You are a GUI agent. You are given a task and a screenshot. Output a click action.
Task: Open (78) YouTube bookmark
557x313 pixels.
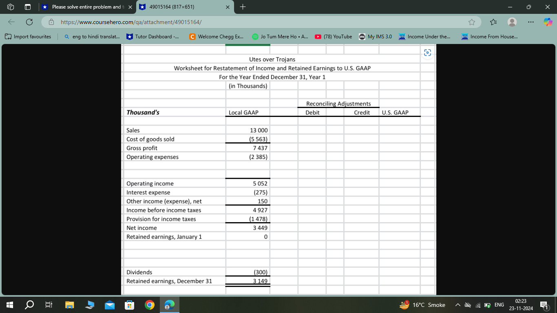(x=334, y=37)
